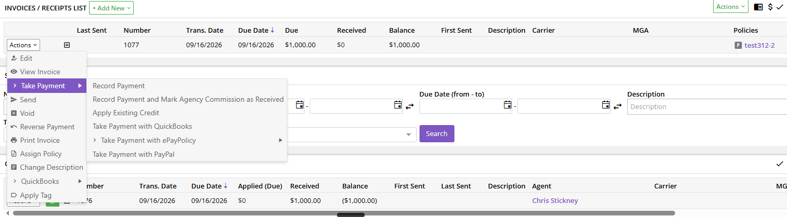Screen dimensions: 787x217
Task: Click the purple Search button
Action: point(437,133)
